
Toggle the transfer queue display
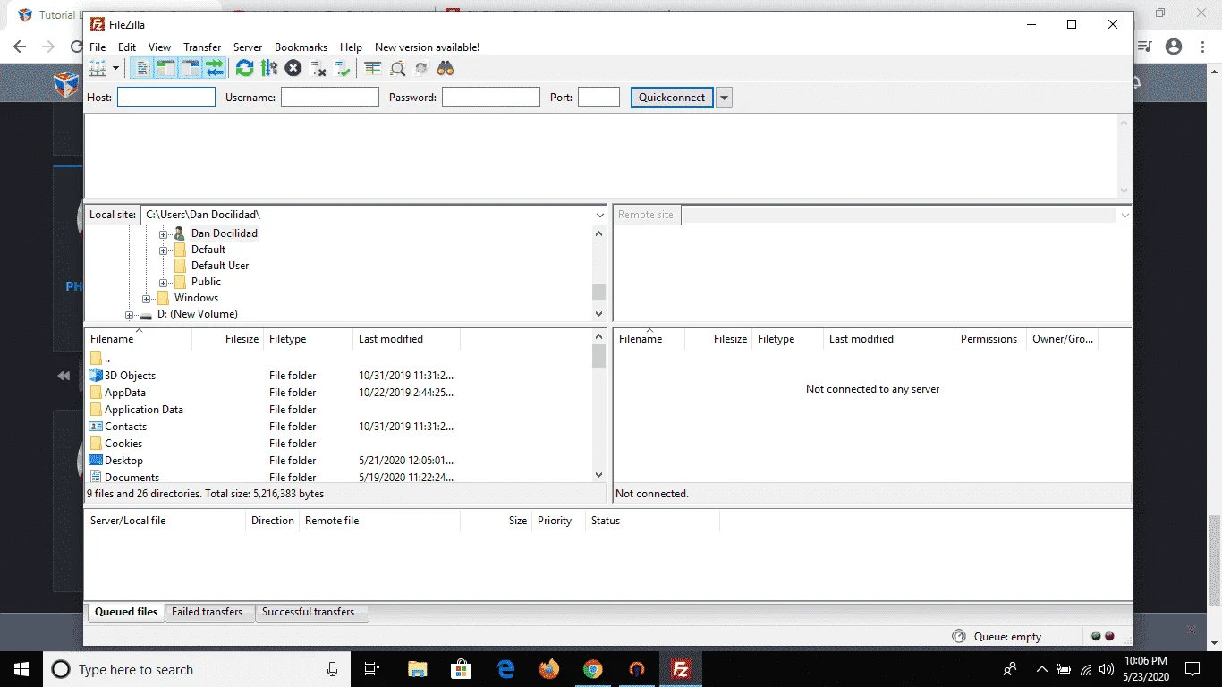click(x=214, y=68)
